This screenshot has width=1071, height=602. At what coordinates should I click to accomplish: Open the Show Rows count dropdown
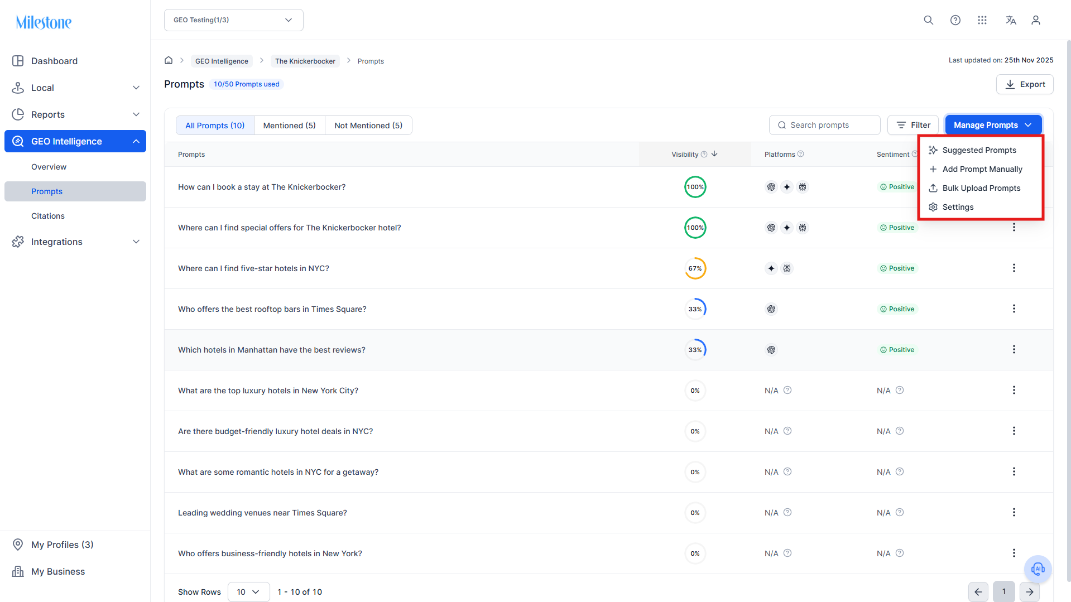tap(248, 592)
